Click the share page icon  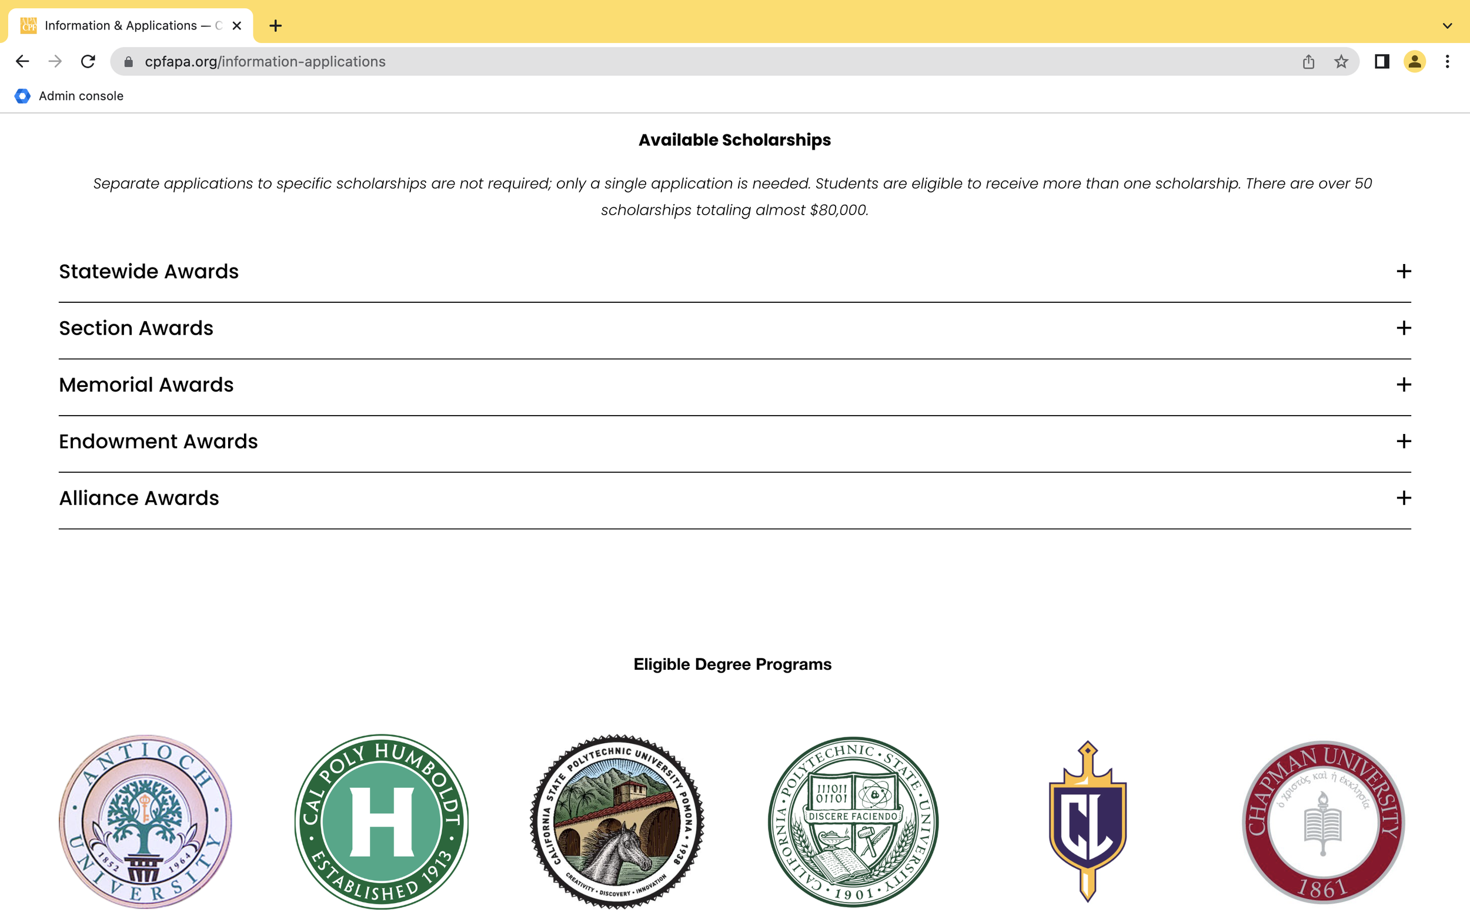pos(1308,61)
